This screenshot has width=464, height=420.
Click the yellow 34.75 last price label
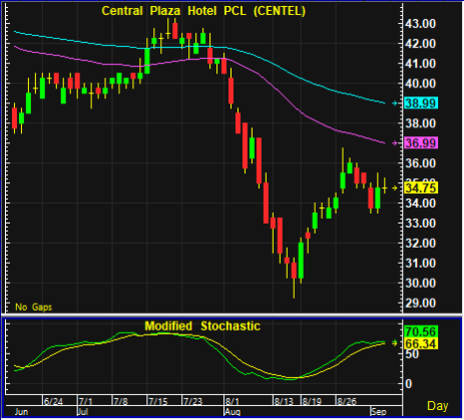[421, 188]
